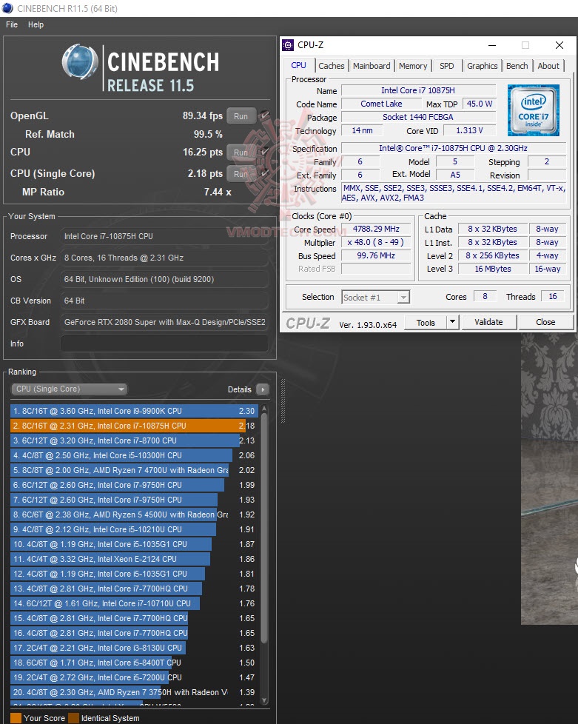Click the Processor field Intel Core i7-10875H CPU
Image resolution: width=578 pixels, height=724 pixels.
click(x=164, y=236)
